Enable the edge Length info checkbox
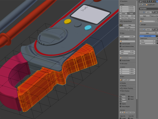Viewport: 158px width, 119px height. click(121, 118)
